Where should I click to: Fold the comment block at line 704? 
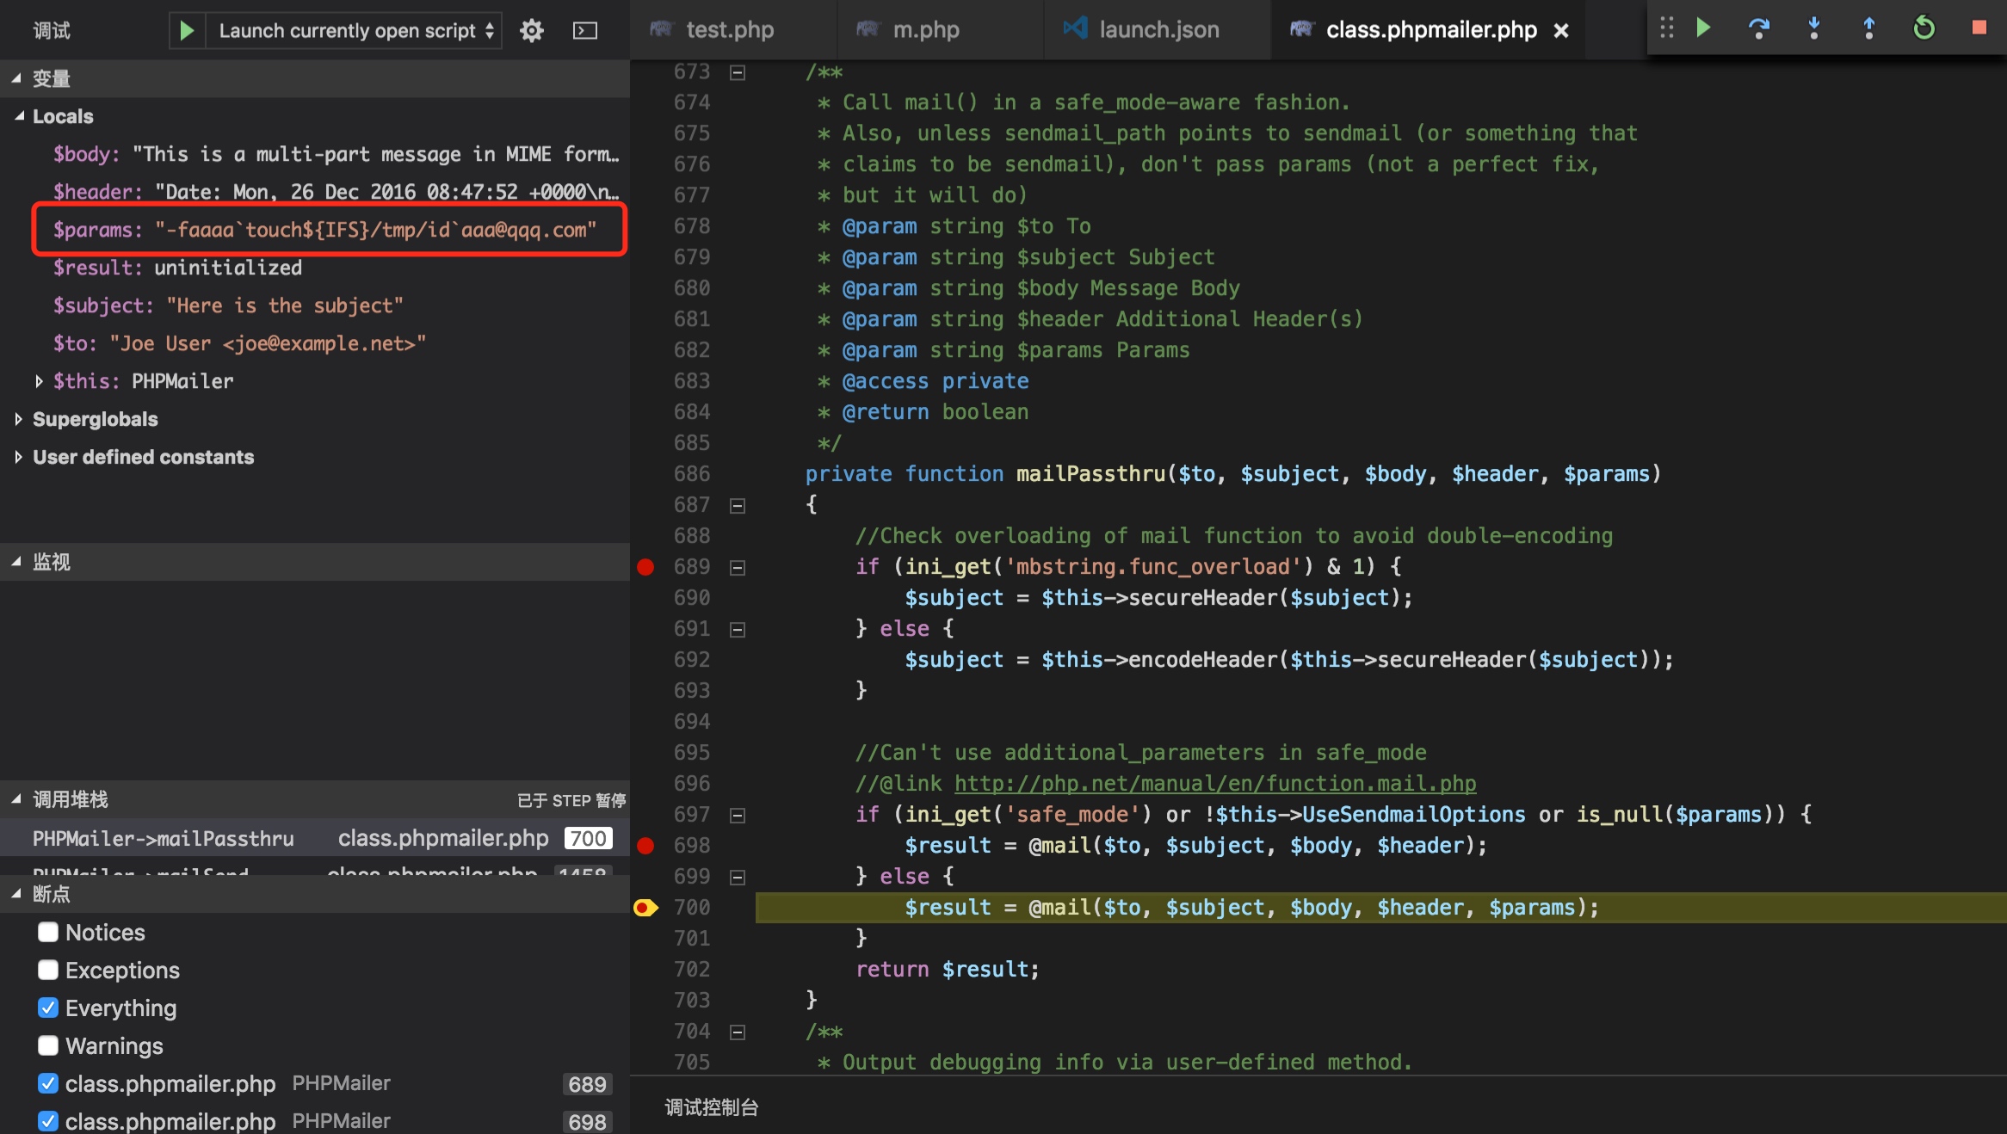pyautogui.click(x=738, y=1032)
